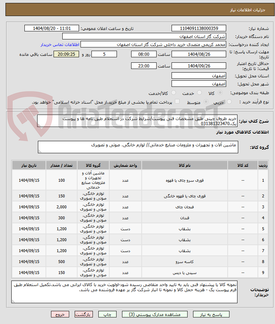Click the شرح کلی نیاز text area
Screen dimensions: 275x324
(137, 121)
